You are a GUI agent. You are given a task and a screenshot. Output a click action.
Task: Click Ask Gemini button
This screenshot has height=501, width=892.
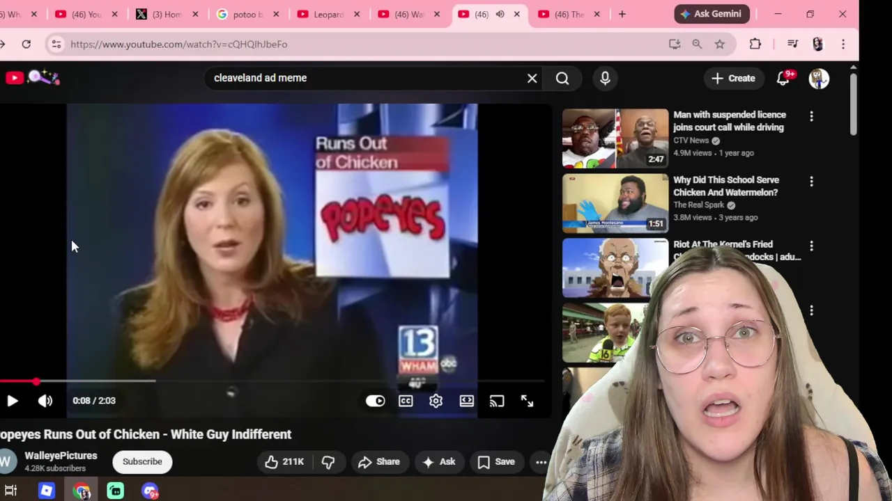coord(712,14)
